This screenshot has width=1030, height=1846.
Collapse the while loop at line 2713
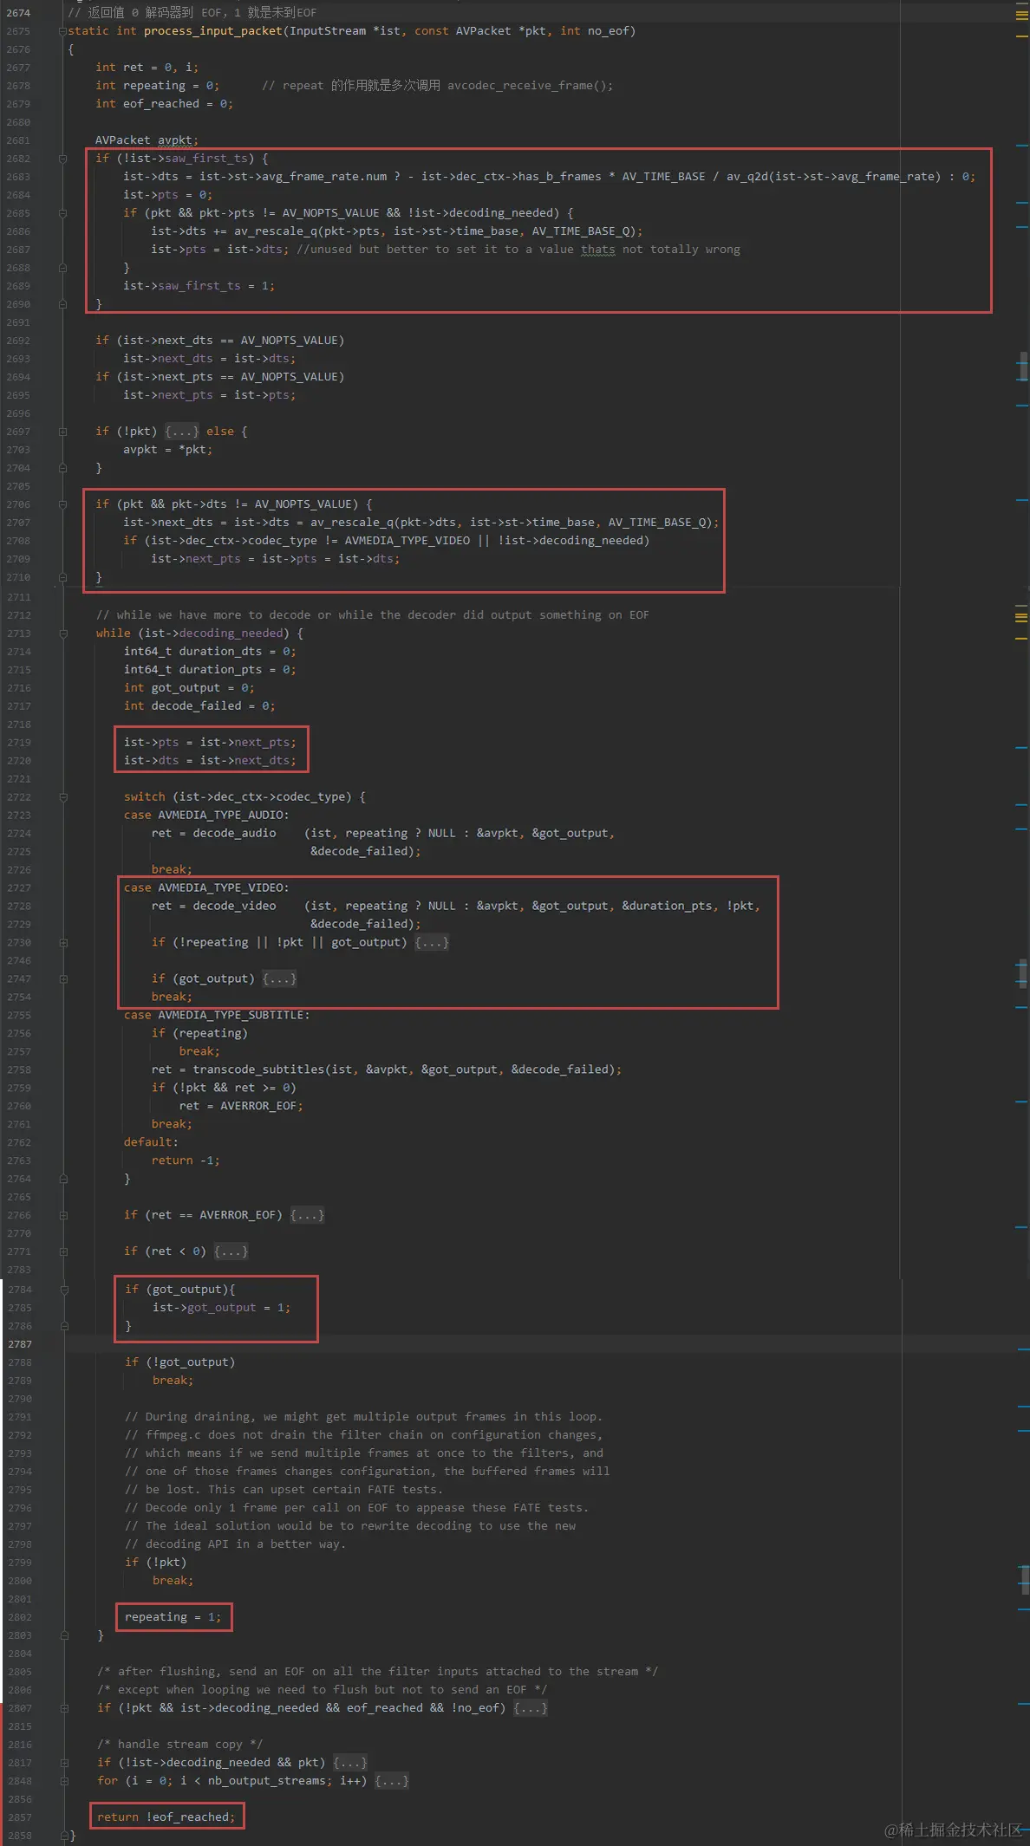(x=62, y=634)
